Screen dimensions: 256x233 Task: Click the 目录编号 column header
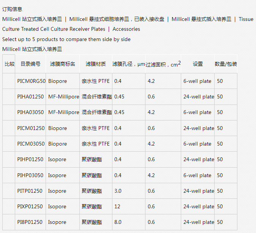30,64
